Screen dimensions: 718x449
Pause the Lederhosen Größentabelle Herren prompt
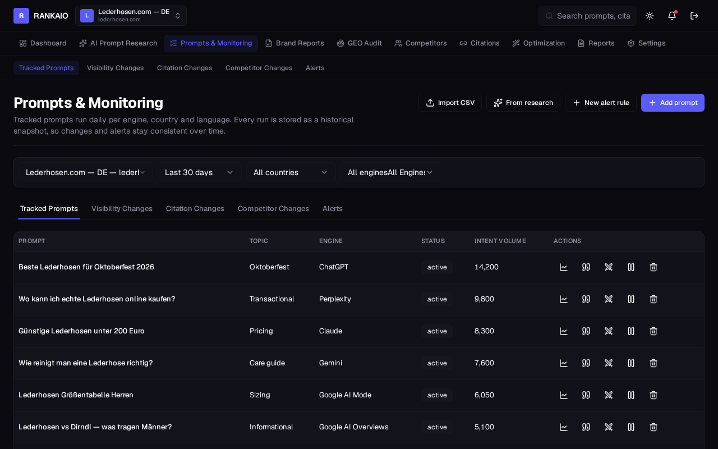point(631,395)
